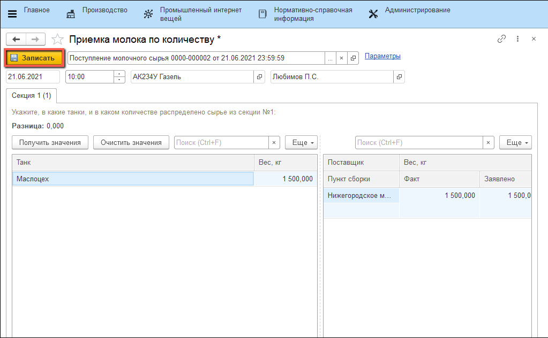Image resolution: width=548 pixels, height=338 pixels.
Task: Open selection list for receipt document
Action: [331, 58]
